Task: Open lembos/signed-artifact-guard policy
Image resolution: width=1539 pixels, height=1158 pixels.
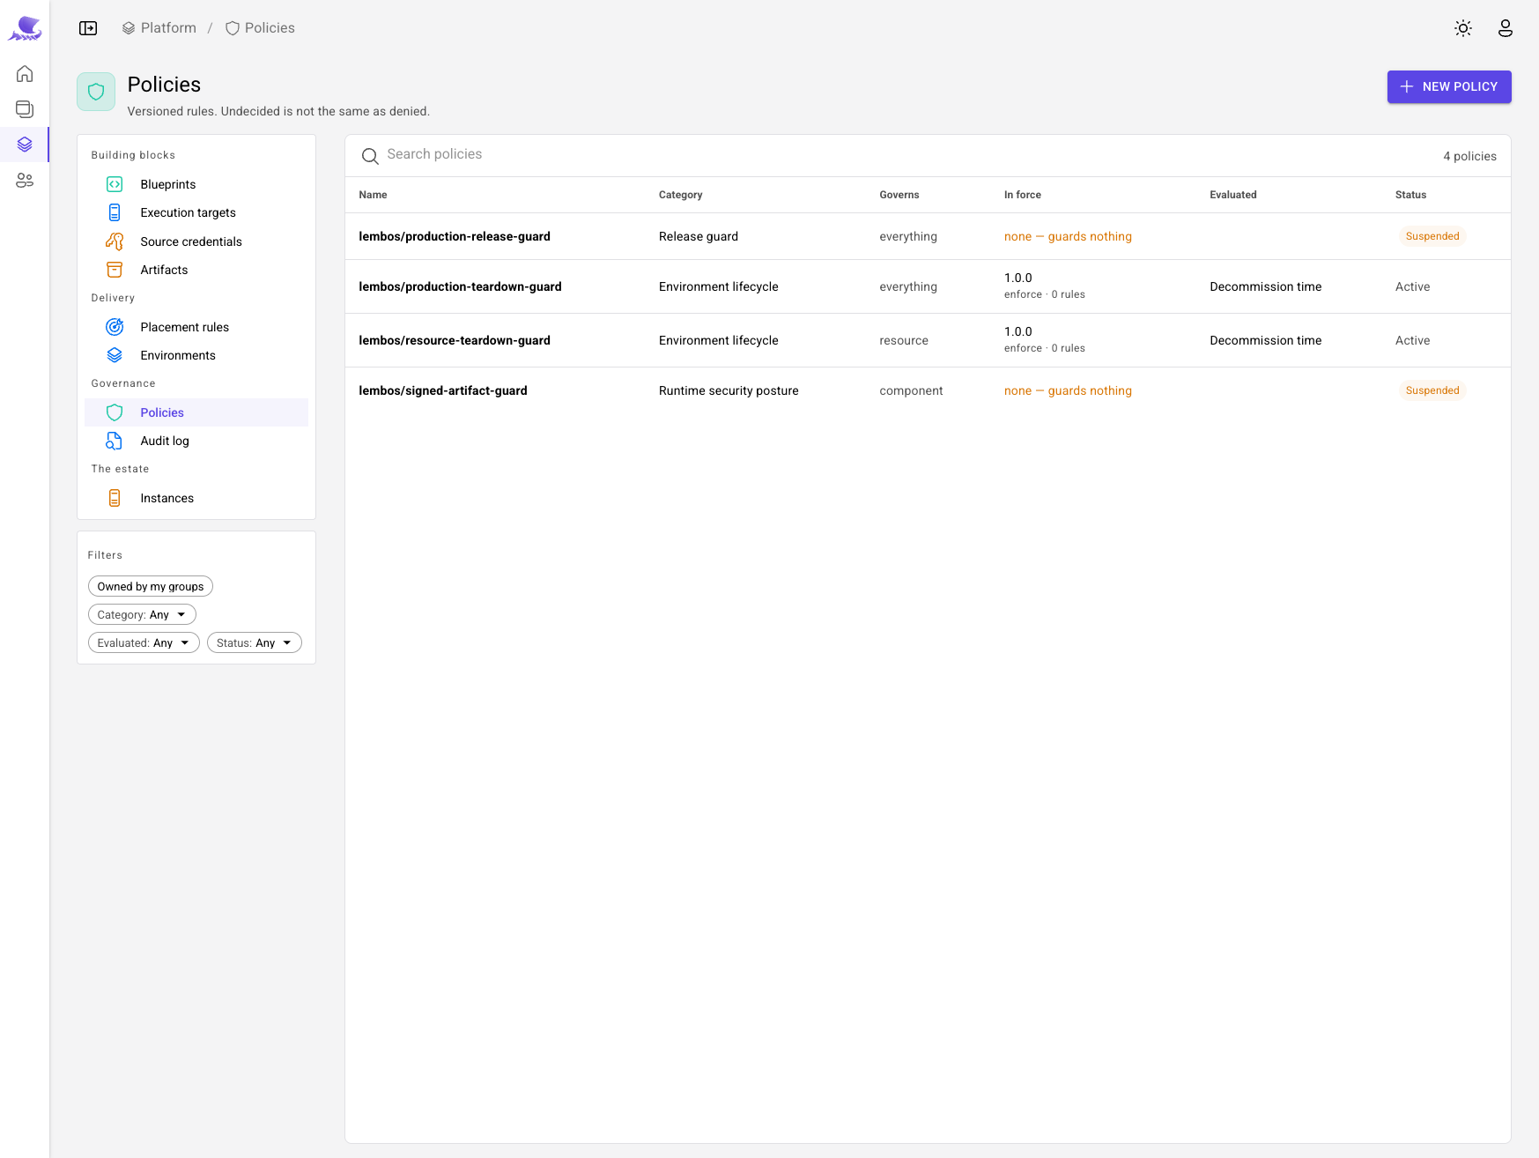Action: (x=443, y=390)
